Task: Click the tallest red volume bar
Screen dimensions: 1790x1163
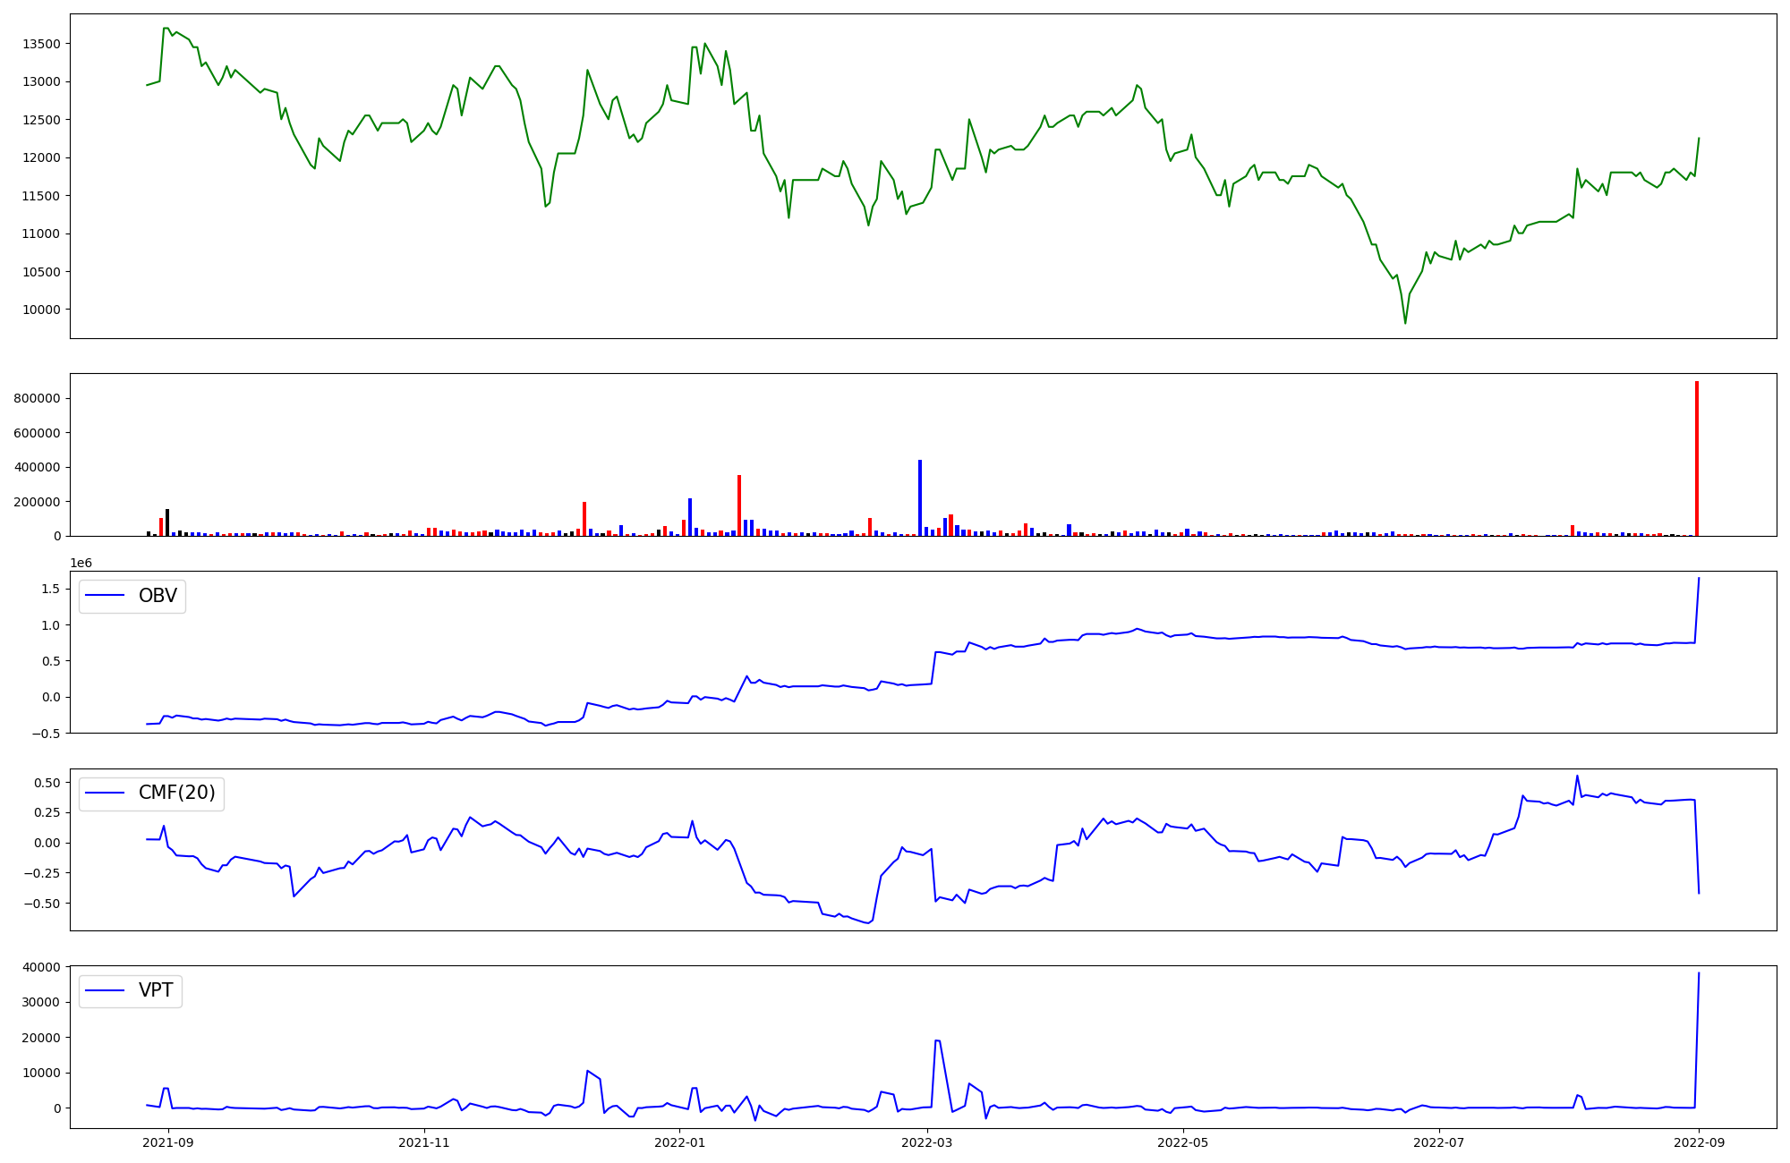Action: [x=1696, y=458]
